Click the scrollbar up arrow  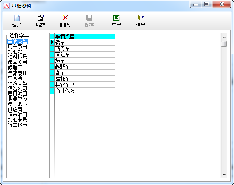tap(224, 37)
